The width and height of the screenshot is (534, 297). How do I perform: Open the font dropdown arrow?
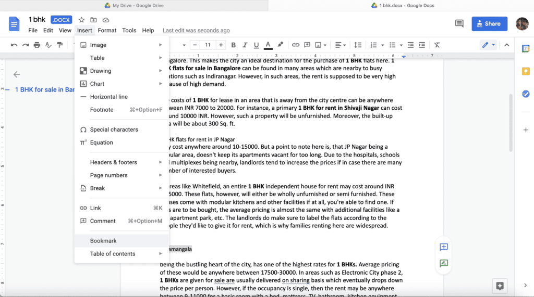click(x=184, y=45)
